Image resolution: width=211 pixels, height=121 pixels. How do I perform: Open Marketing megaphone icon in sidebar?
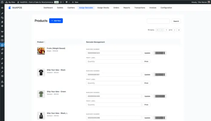[2, 53]
